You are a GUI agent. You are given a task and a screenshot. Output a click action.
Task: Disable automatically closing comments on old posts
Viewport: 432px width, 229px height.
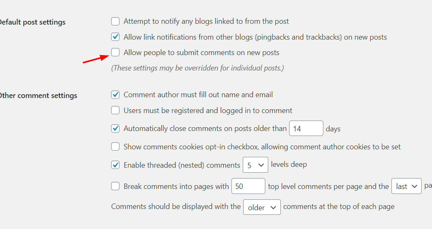click(115, 128)
